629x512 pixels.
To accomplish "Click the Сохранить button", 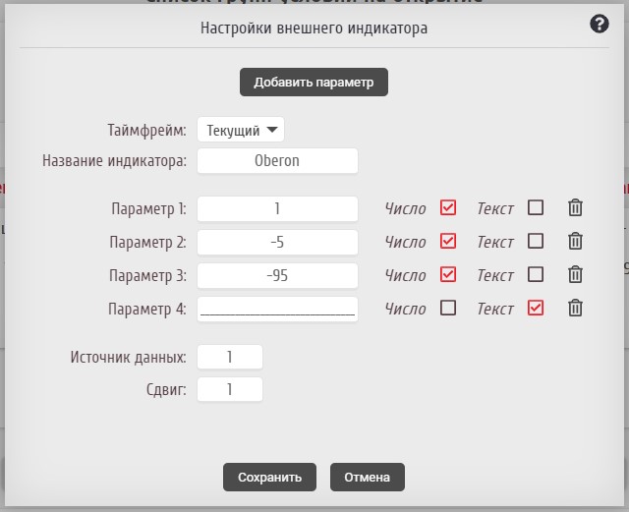I will pos(269,477).
